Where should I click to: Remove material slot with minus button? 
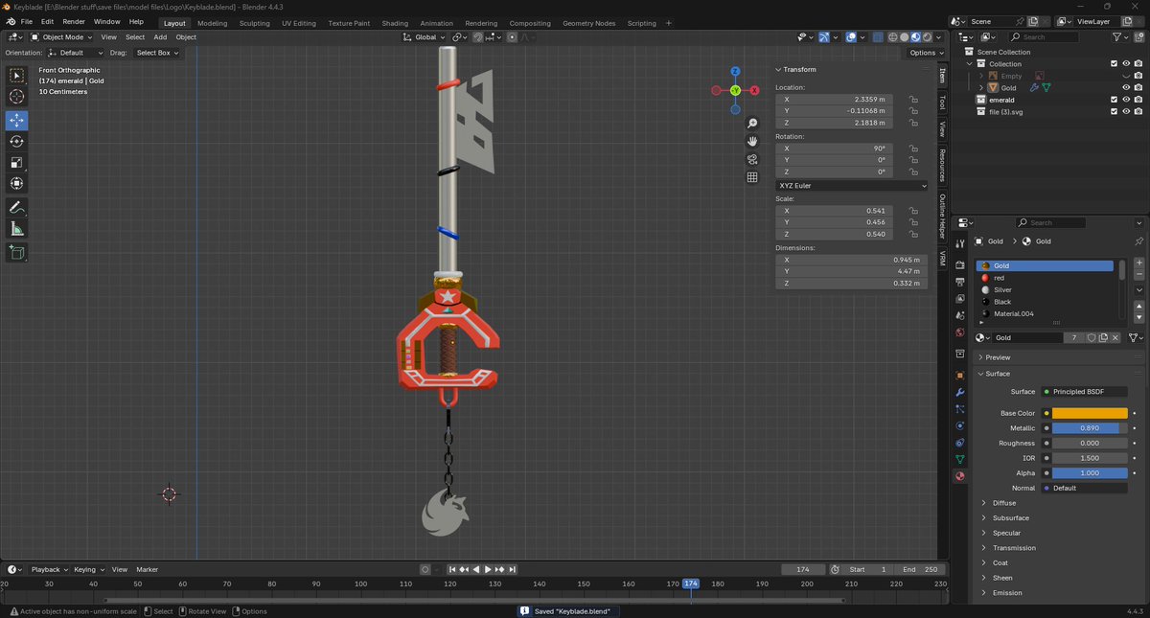(x=1138, y=274)
